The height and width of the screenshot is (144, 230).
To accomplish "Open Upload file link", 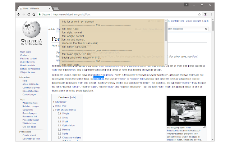I will pyautogui.click(x=28, y=110).
